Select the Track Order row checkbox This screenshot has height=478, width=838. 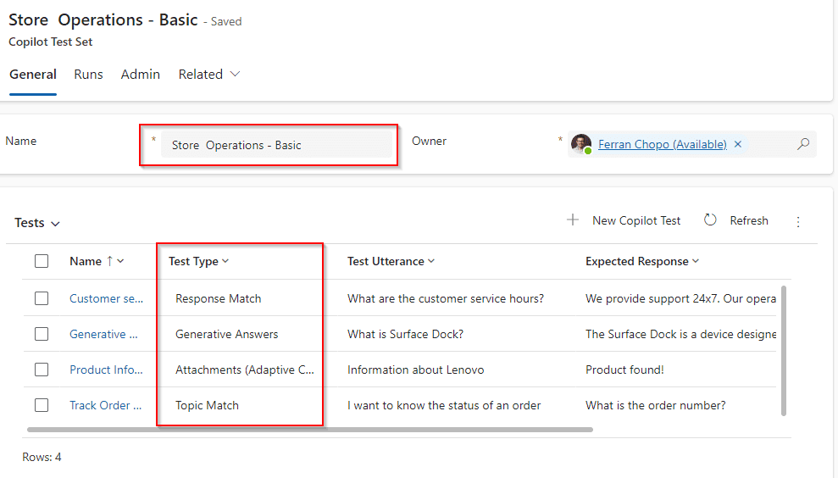point(42,405)
